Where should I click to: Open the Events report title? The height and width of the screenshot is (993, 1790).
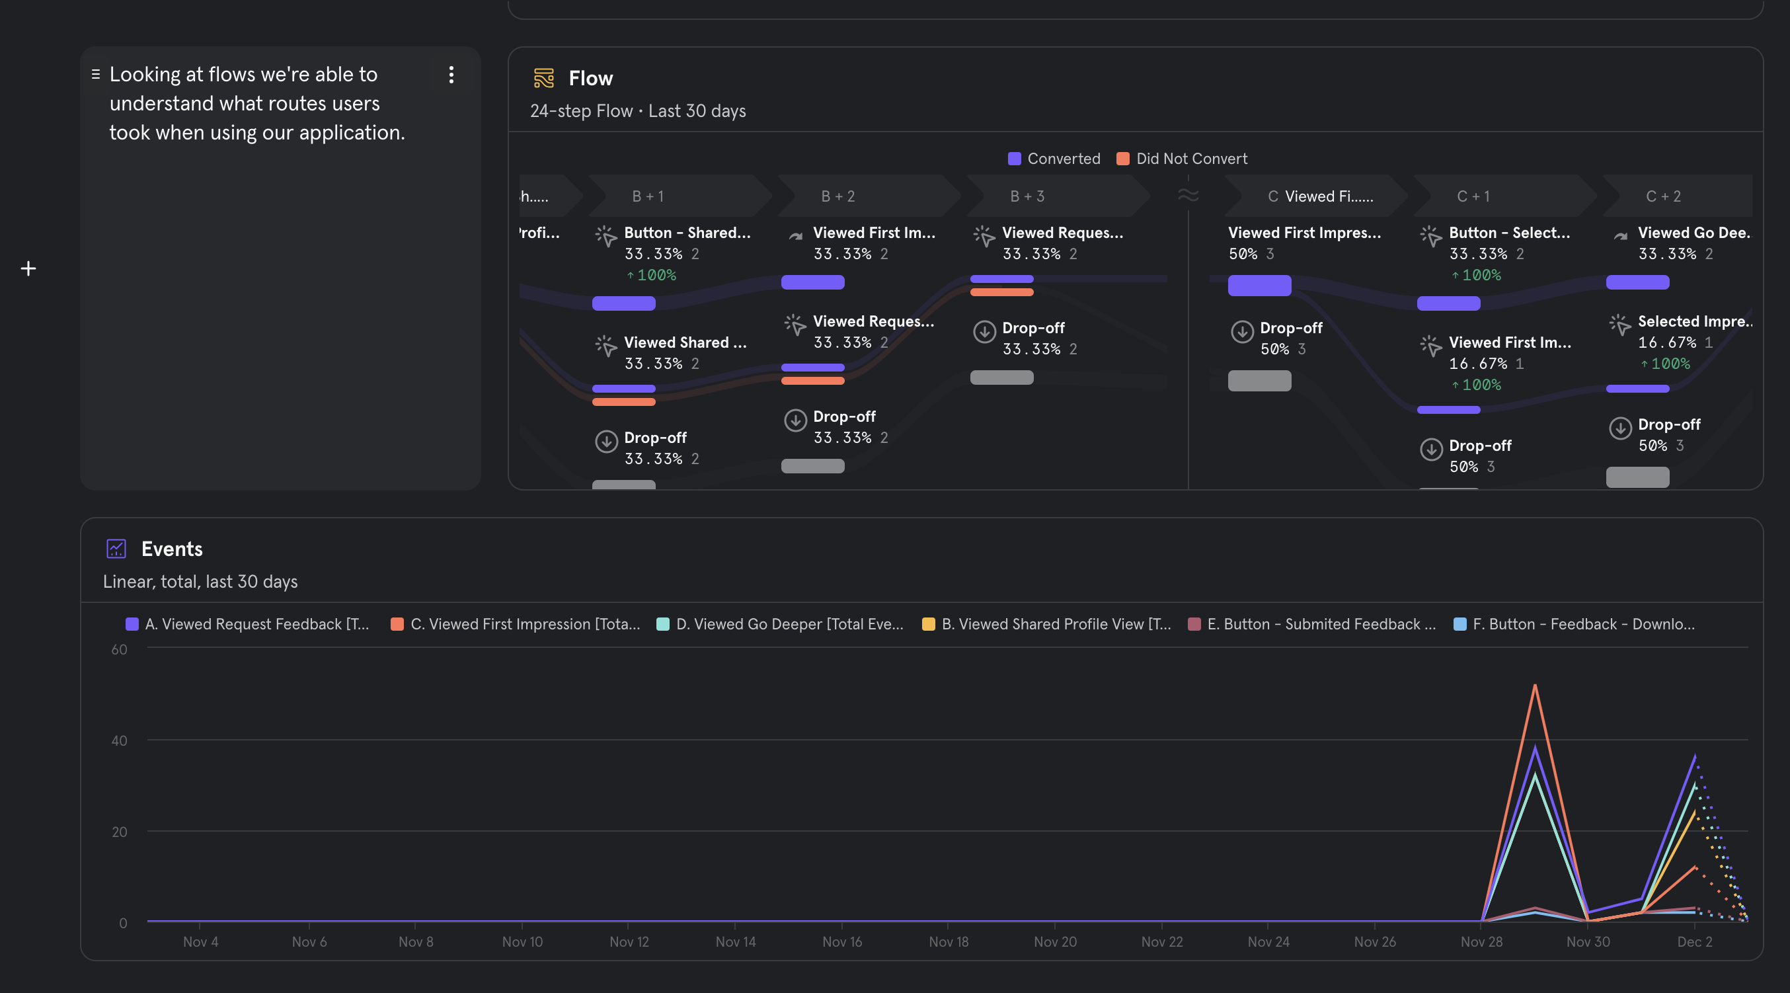click(172, 548)
